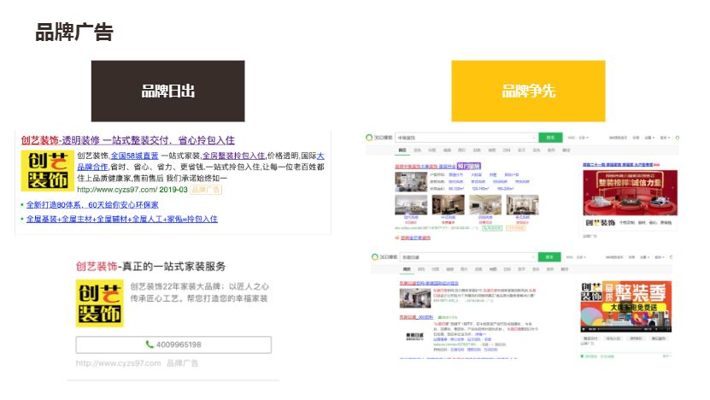Click 创艺装饰 strip under the red banner
710x400 pixels.
pyautogui.click(x=630, y=223)
